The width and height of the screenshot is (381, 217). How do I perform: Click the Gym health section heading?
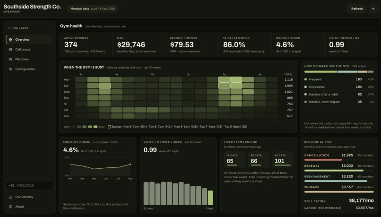tap(71, 26)
